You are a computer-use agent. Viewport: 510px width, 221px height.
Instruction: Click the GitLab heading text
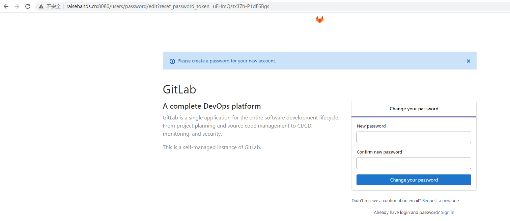coord(179,89)
